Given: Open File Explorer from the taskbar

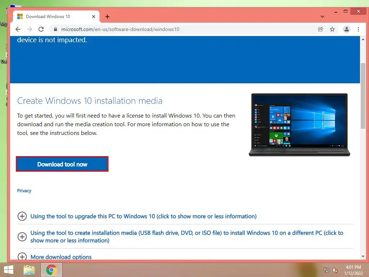Looking at the screenshot, I should click(x=30, y=270).
